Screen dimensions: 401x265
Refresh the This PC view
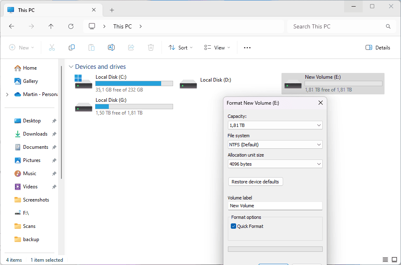coord(71,26)
